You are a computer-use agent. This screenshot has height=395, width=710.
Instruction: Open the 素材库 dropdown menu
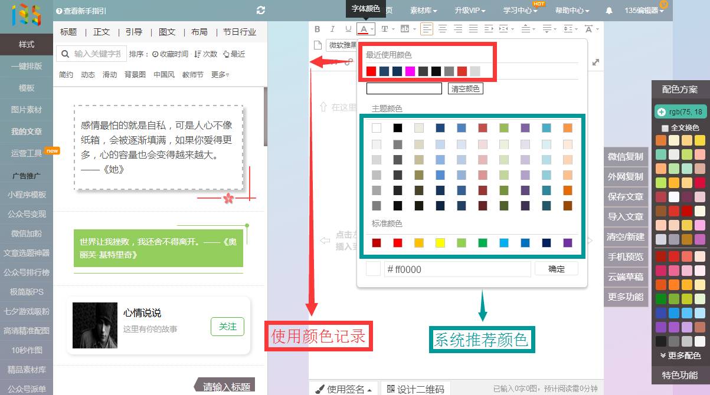(423, 11)
